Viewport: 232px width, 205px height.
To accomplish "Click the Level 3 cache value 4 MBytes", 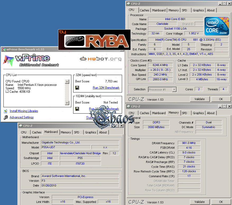I will click(x=202, y=79).
